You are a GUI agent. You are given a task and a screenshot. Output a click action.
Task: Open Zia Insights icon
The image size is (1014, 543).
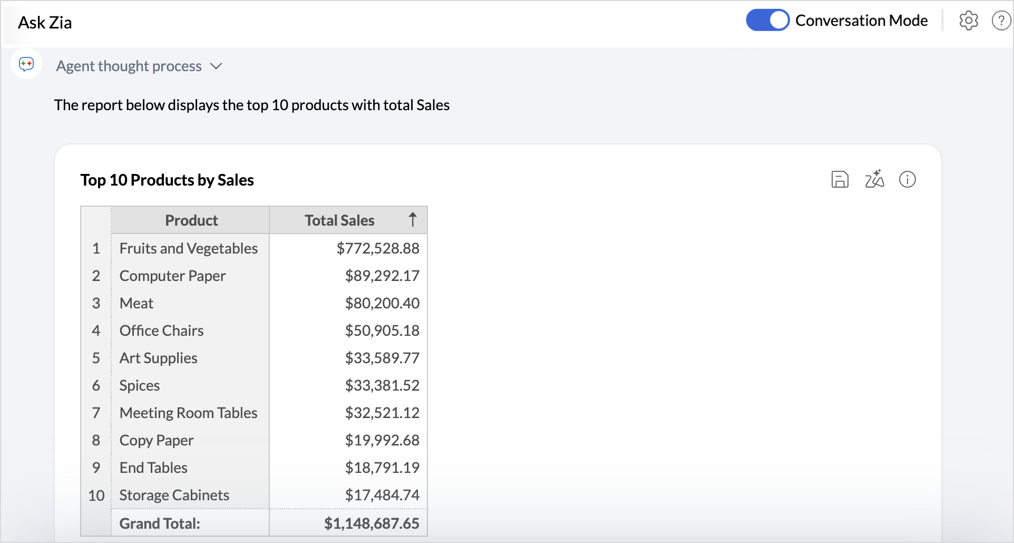pos(874,179)
